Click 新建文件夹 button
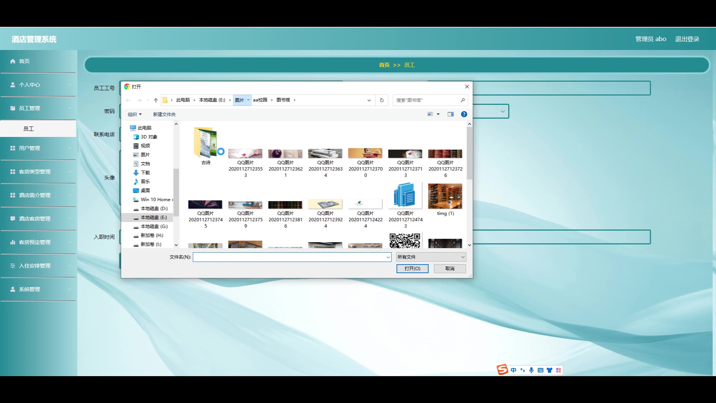Image resolution: width=716 pixels, height=403 pixels. pos(164,115)
